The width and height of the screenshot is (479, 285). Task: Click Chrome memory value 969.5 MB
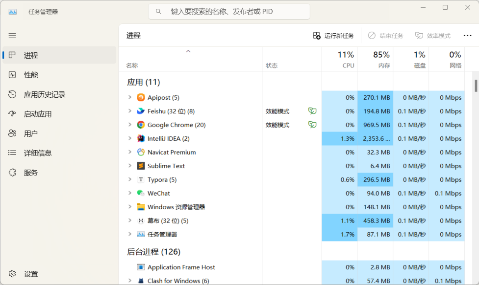tap(377, 125)
